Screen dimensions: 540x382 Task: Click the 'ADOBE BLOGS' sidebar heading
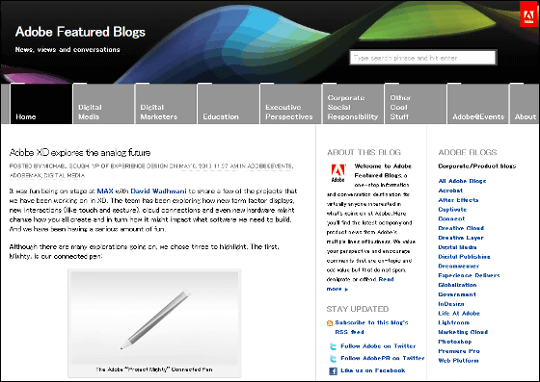(468, 153)
